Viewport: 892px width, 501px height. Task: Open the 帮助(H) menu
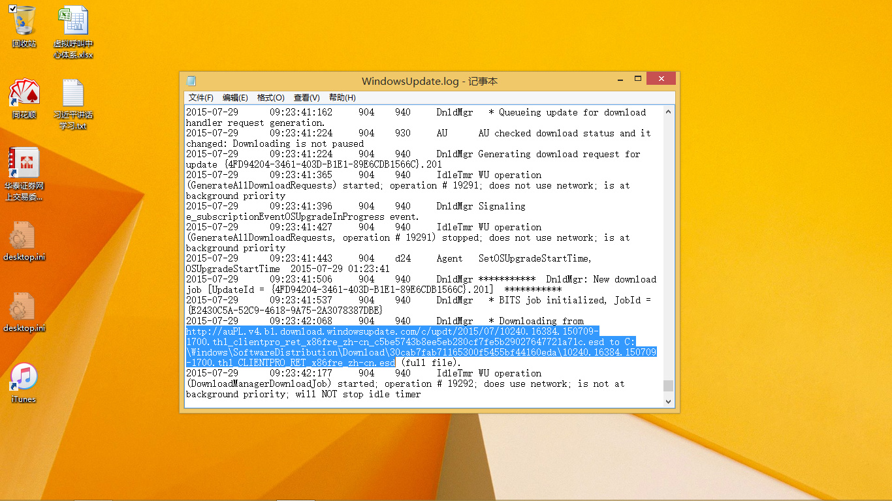[x=342, y=98]
